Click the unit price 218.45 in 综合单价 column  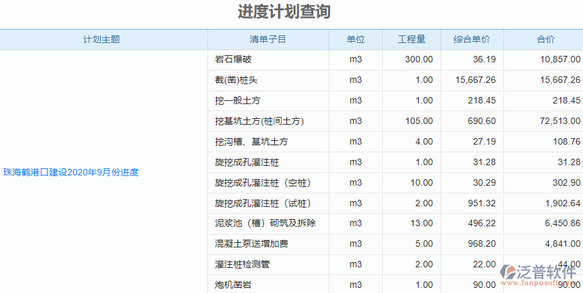(482, 100)
